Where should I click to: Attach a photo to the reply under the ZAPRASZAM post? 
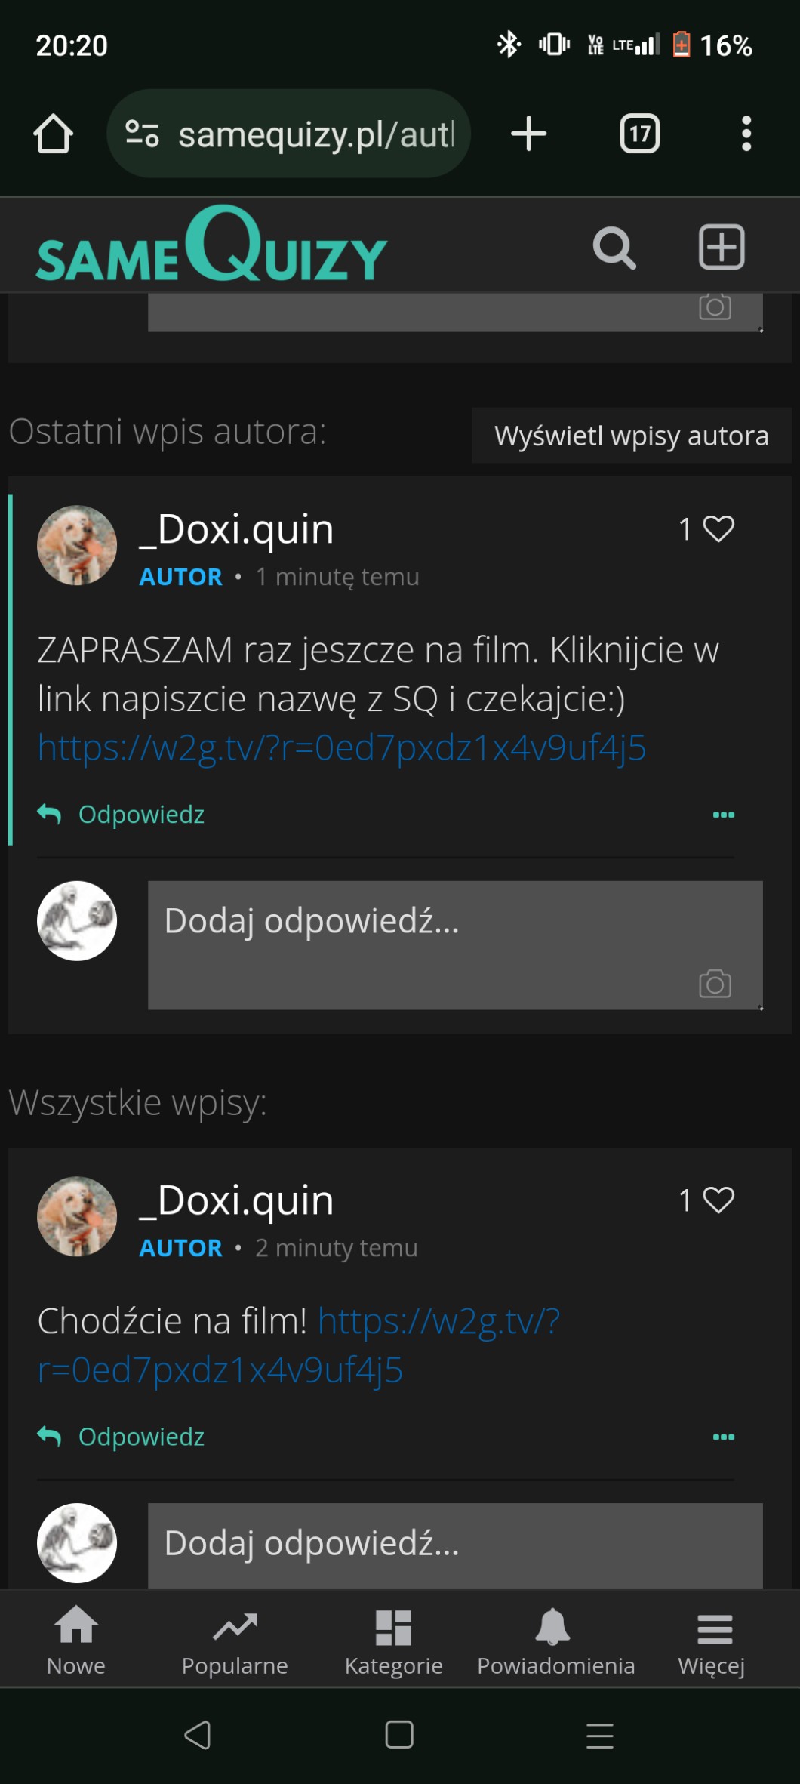(x=714, y=984)
